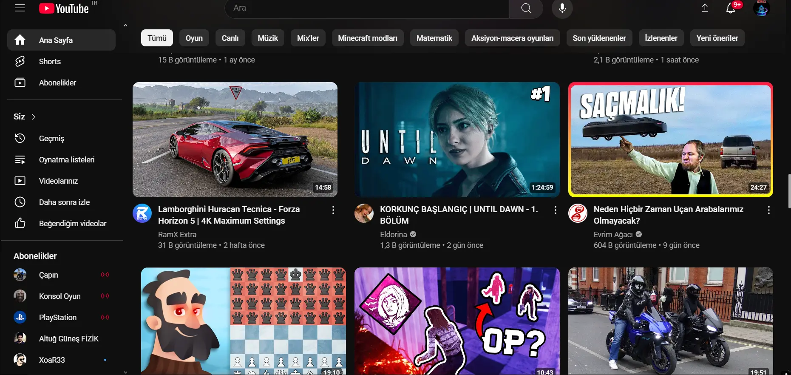Open the Lamborghini Huracan Tecnica video title
This screenshot has height=375, width=791.
click(x=229, y=215)
